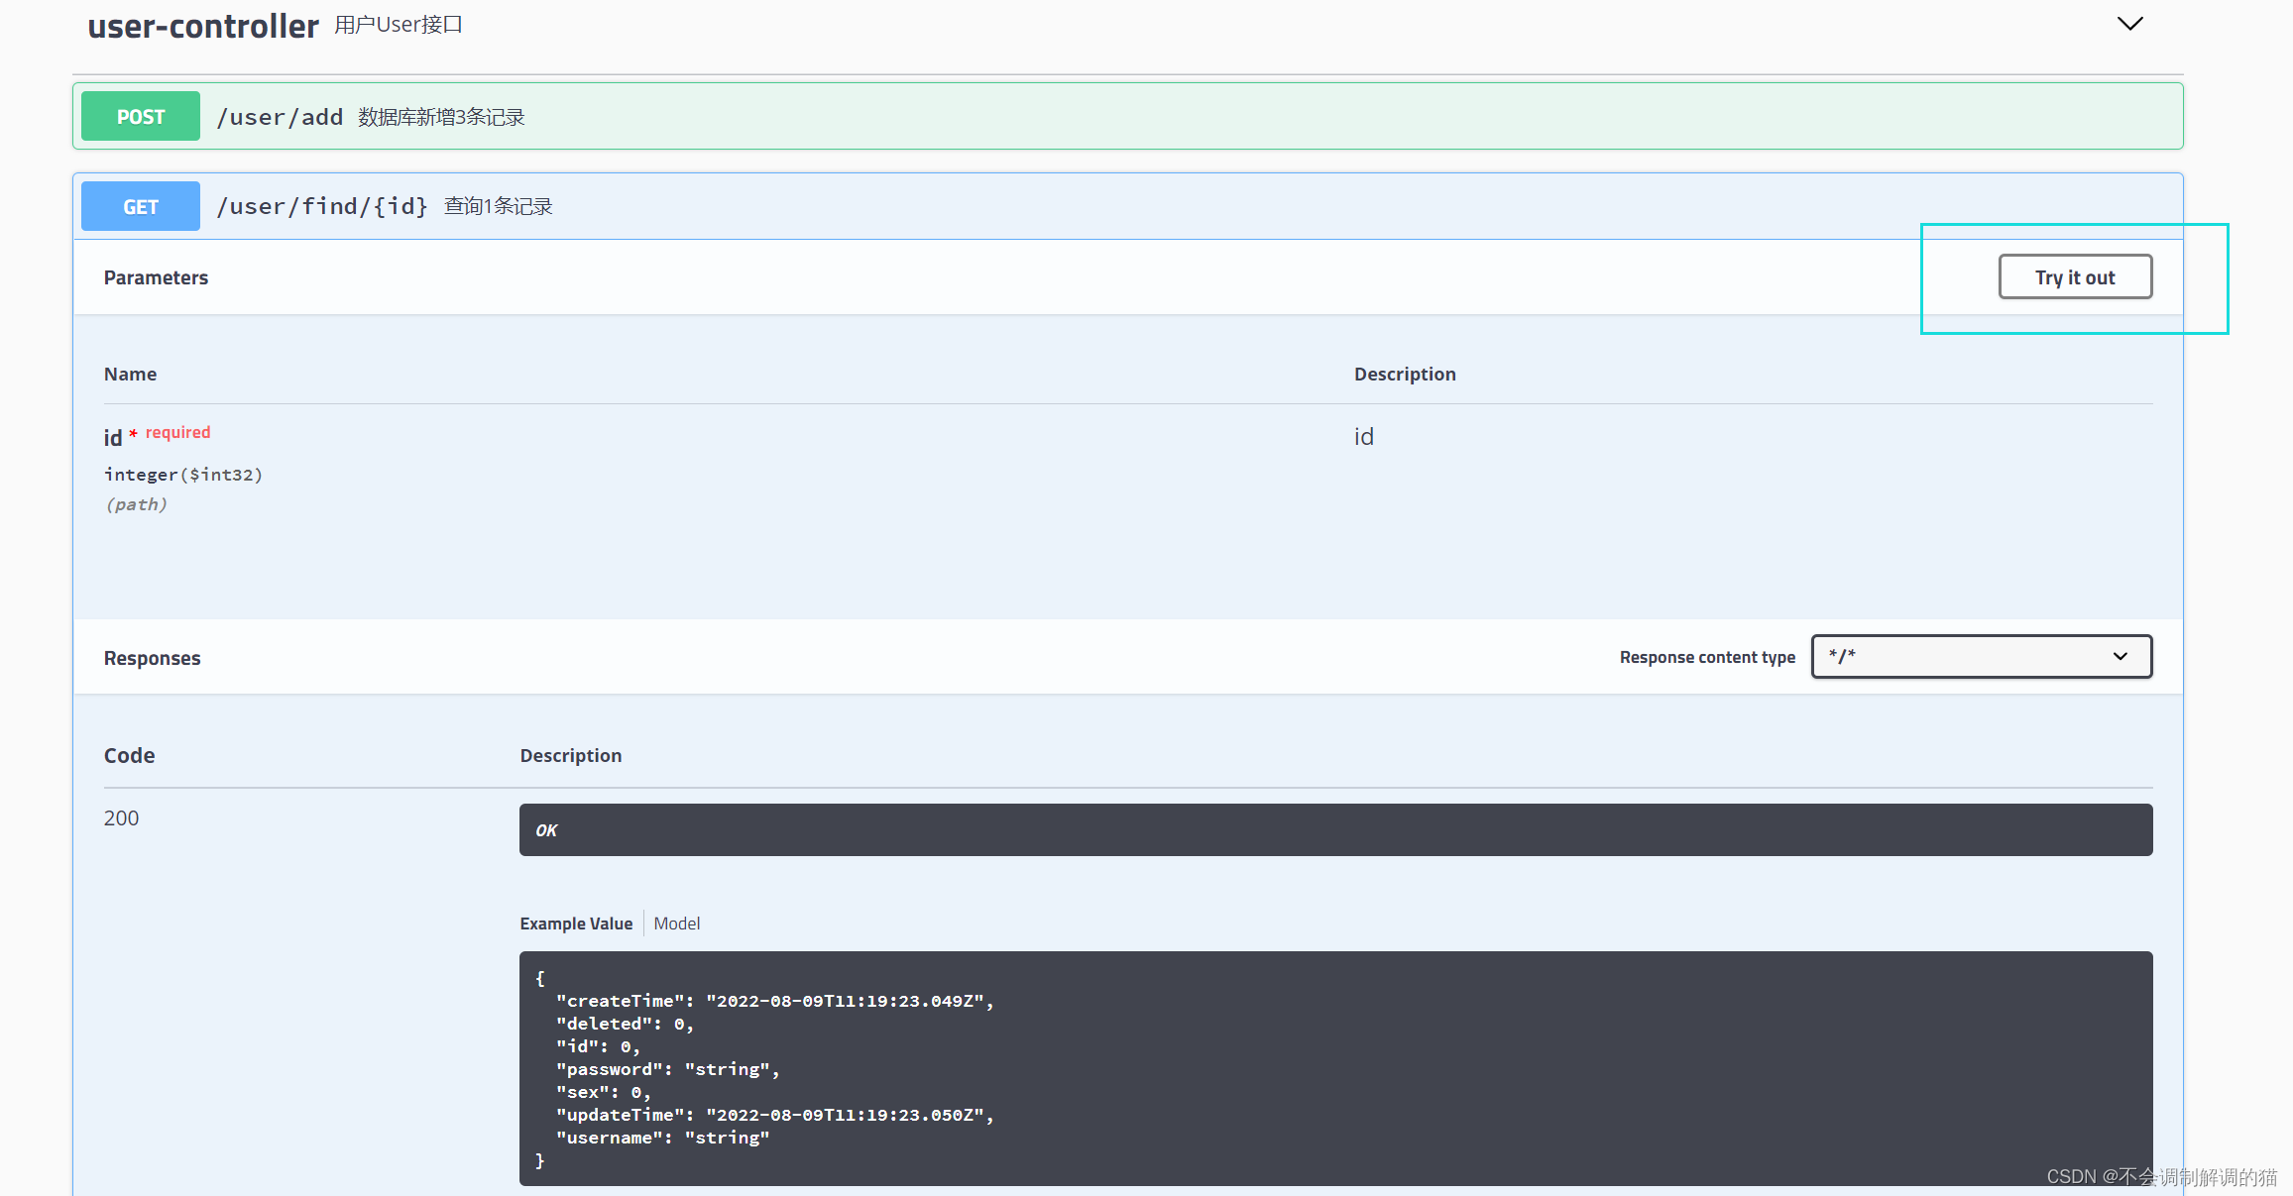Click the 'Name' column header
This screenshot has width=2293, height=1196.
click(130, 374)
